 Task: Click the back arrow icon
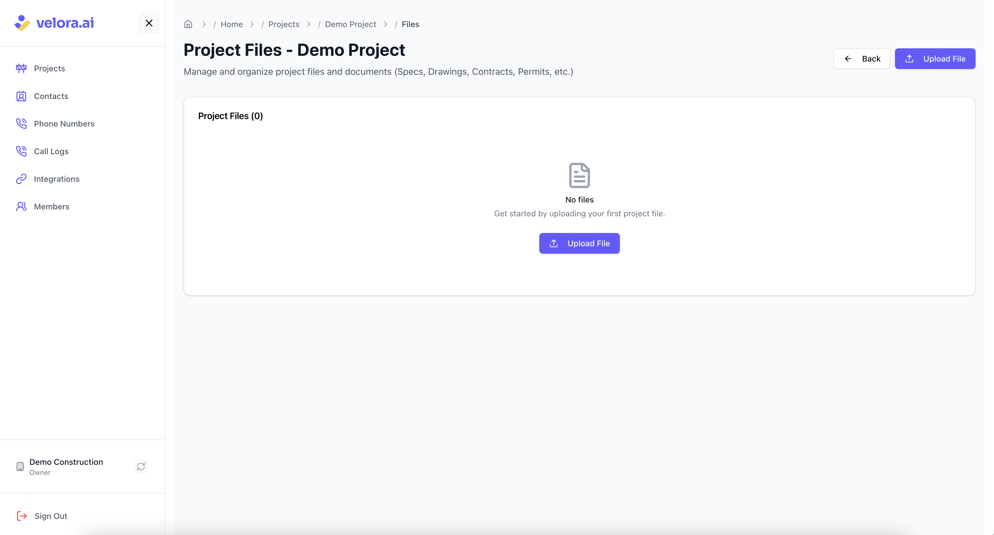[848, 59]
